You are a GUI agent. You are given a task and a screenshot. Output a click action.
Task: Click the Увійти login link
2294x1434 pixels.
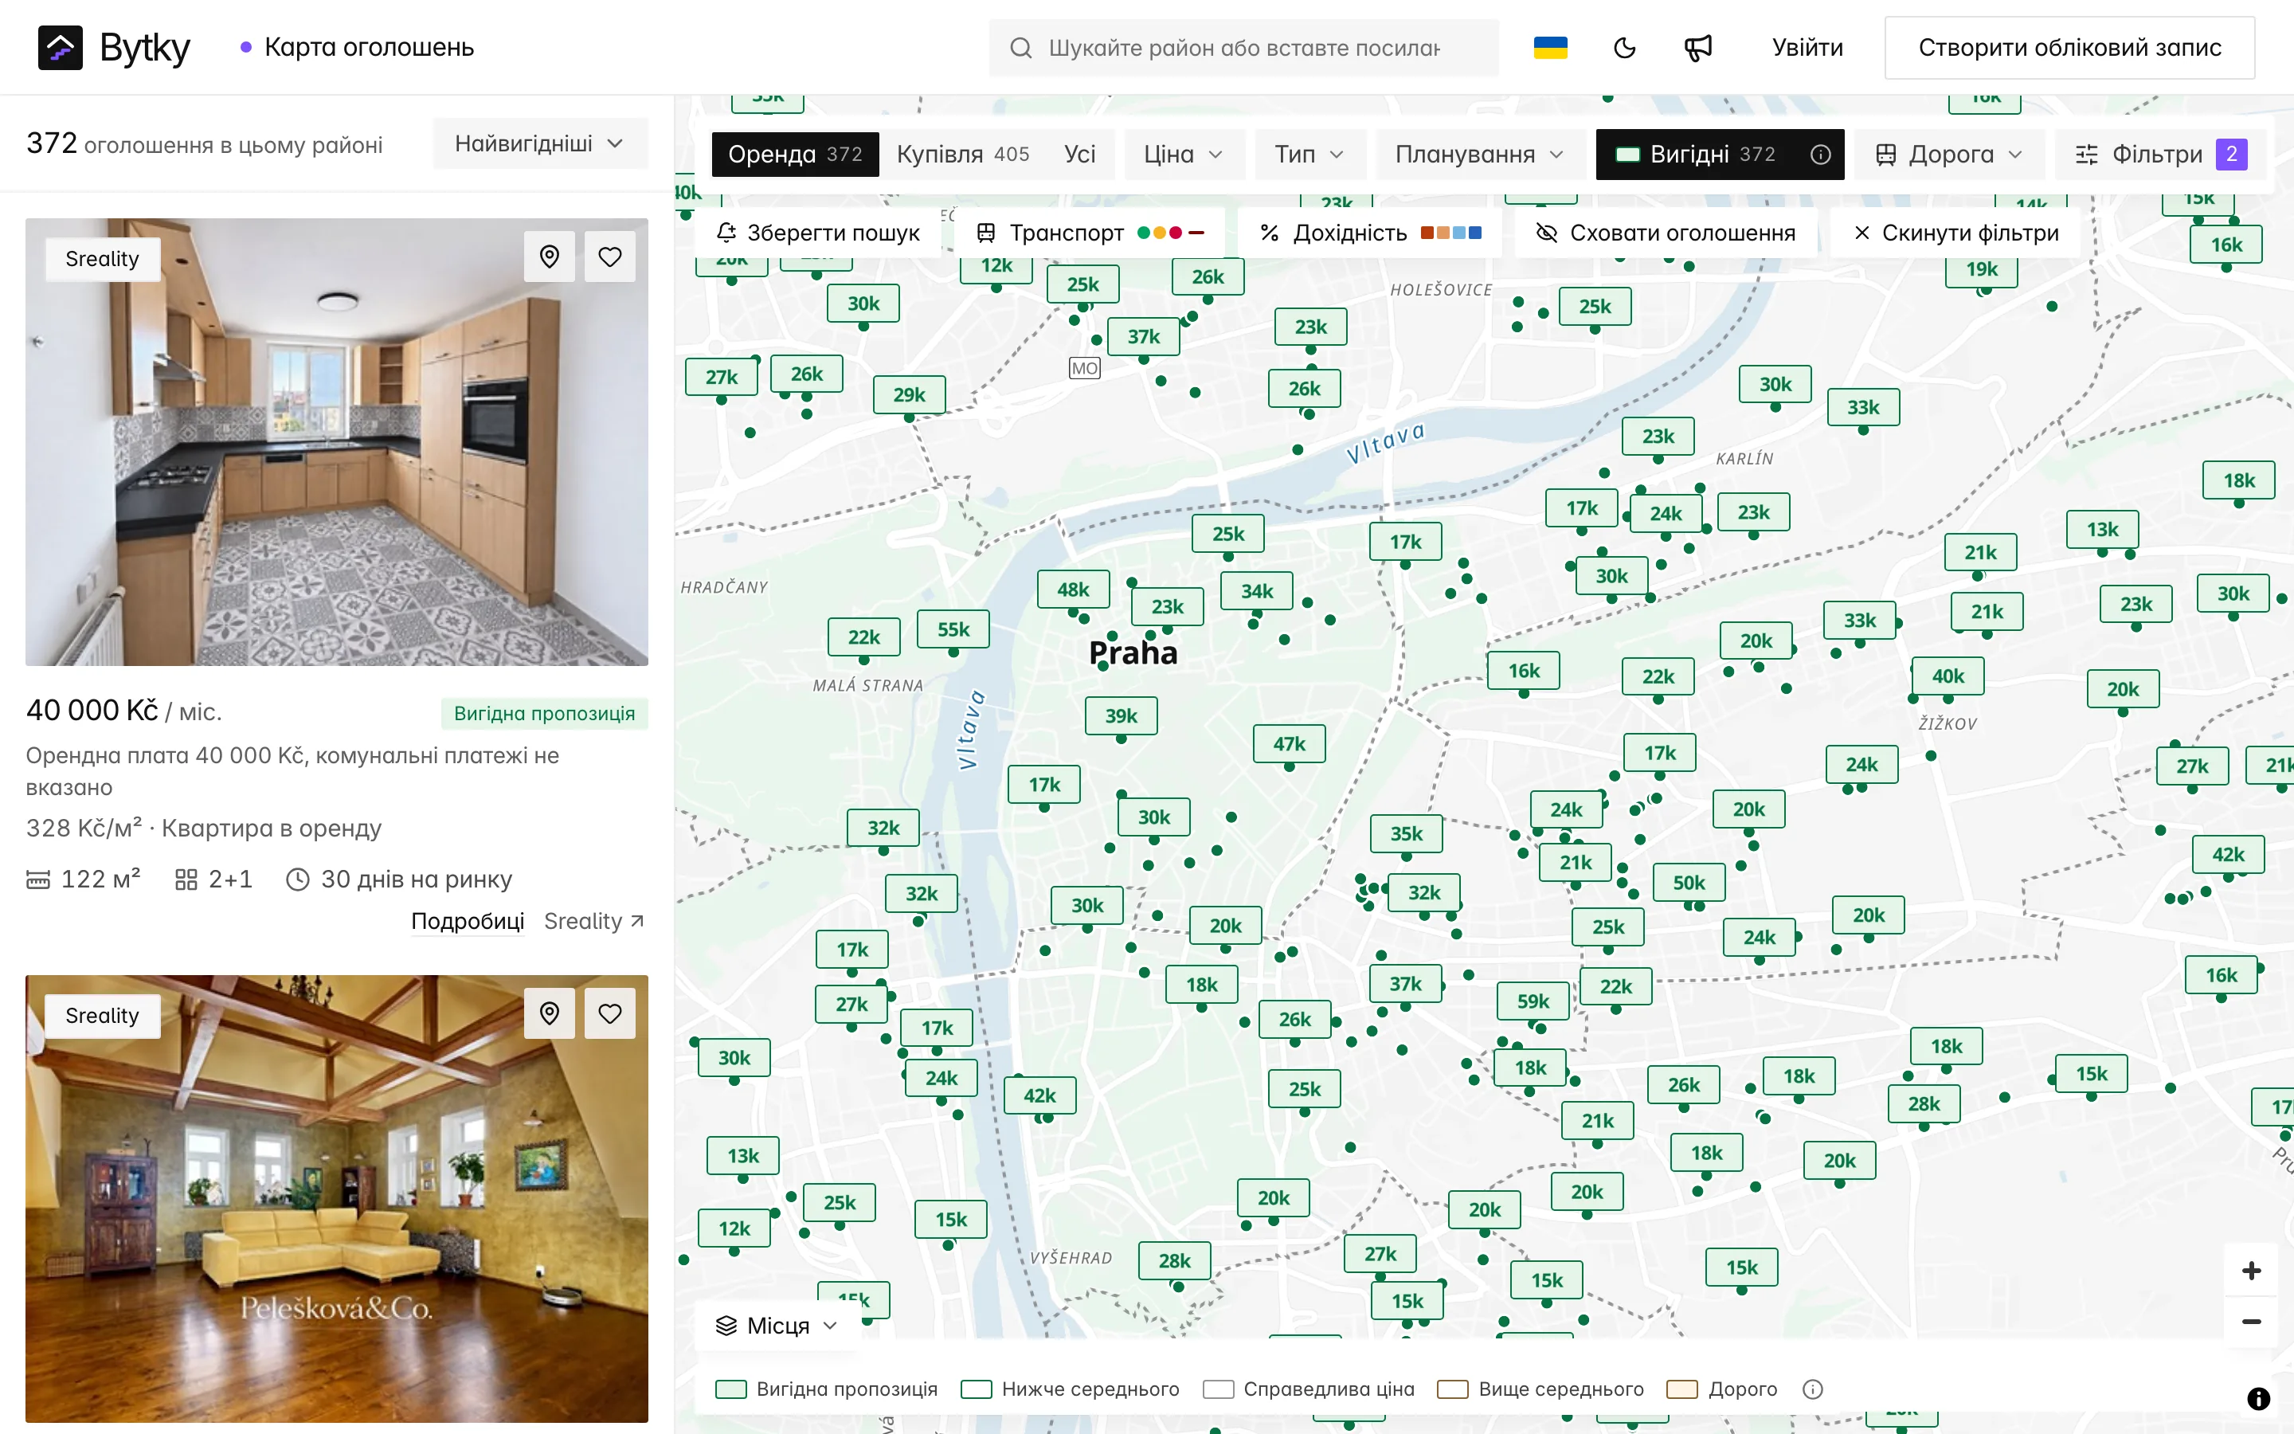coord(1807,48)
